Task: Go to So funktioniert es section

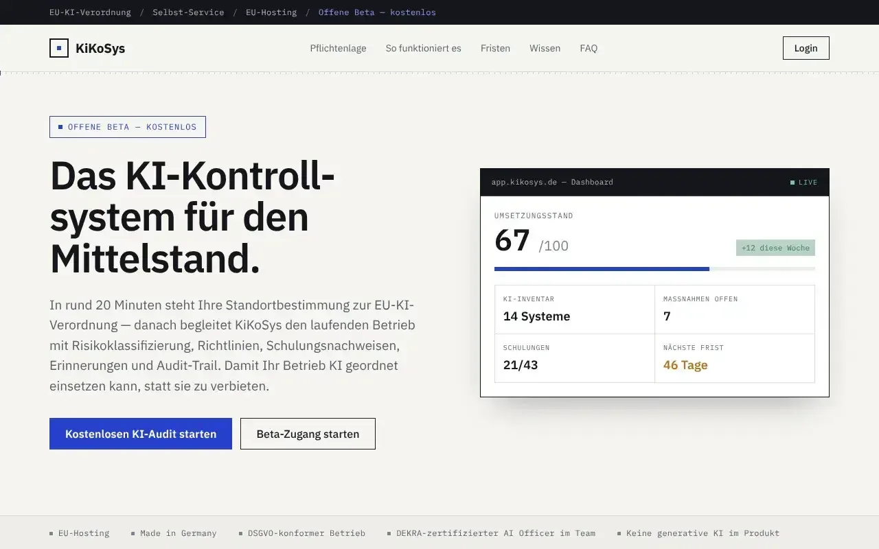Action: pos(423,48)
